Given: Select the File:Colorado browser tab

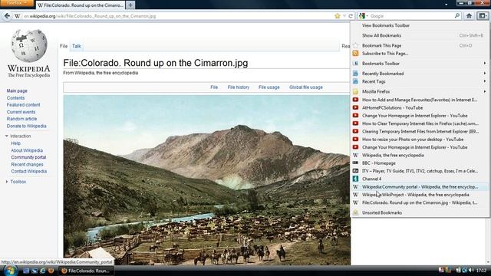Looking at the screenshot, I should tap(81, 5).
